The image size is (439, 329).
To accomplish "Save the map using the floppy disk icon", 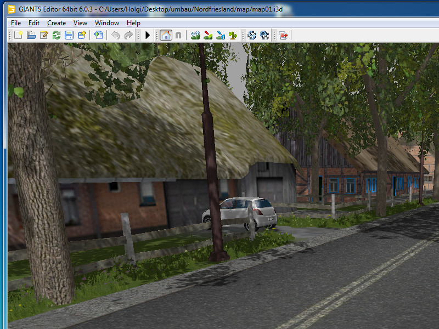I will click(69, 35).
